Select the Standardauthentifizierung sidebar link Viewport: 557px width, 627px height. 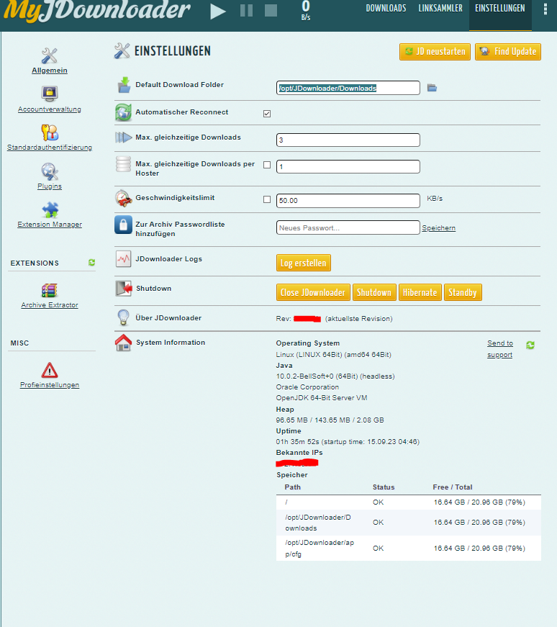(50, 148)
